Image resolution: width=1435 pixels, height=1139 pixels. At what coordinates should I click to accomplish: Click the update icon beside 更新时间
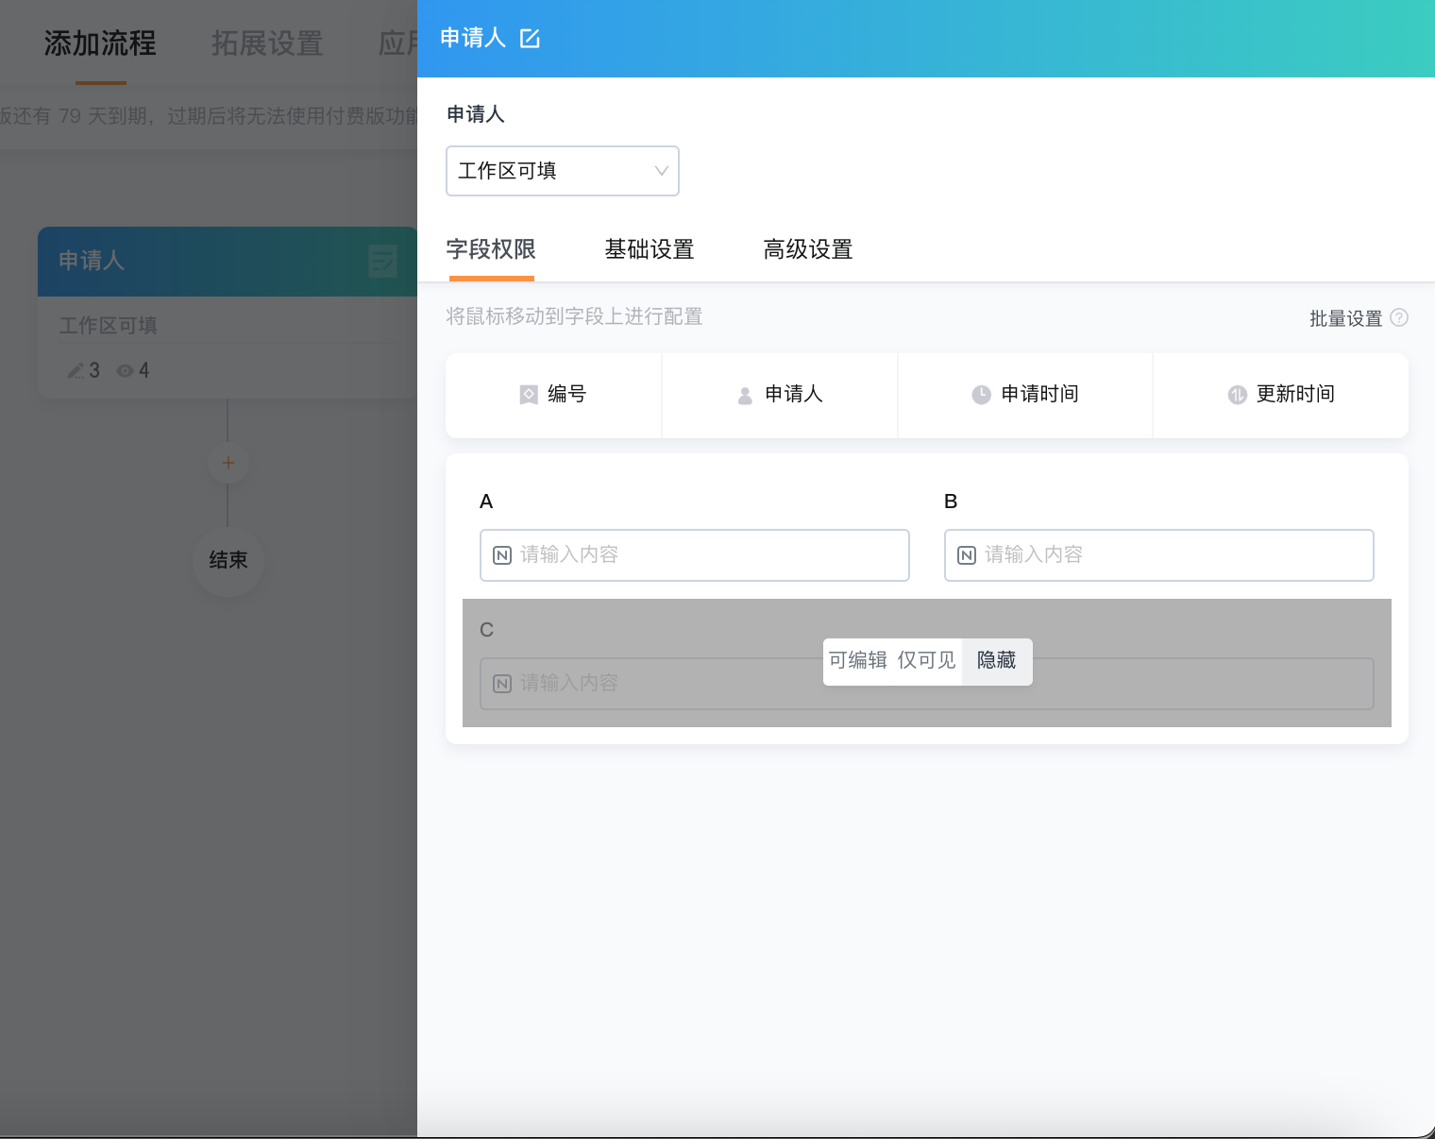pyautogui.click(x=1238, y=395)
